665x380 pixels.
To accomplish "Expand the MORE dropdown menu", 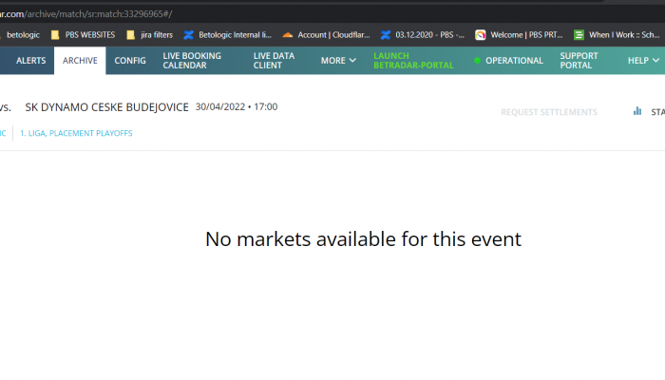I will click(338, 61).
